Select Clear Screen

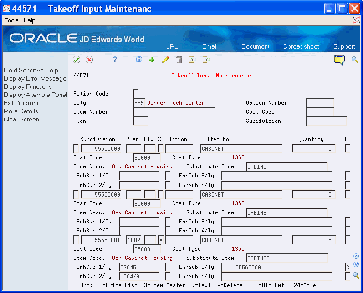coord(21,120)
